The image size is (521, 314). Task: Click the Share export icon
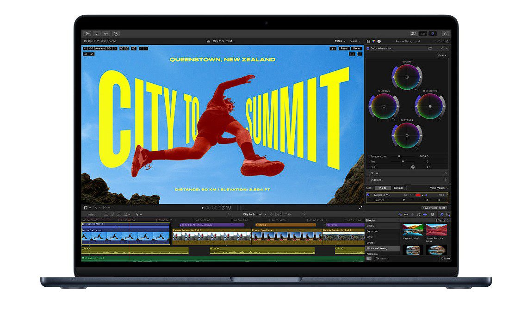[x=445, y=34]
